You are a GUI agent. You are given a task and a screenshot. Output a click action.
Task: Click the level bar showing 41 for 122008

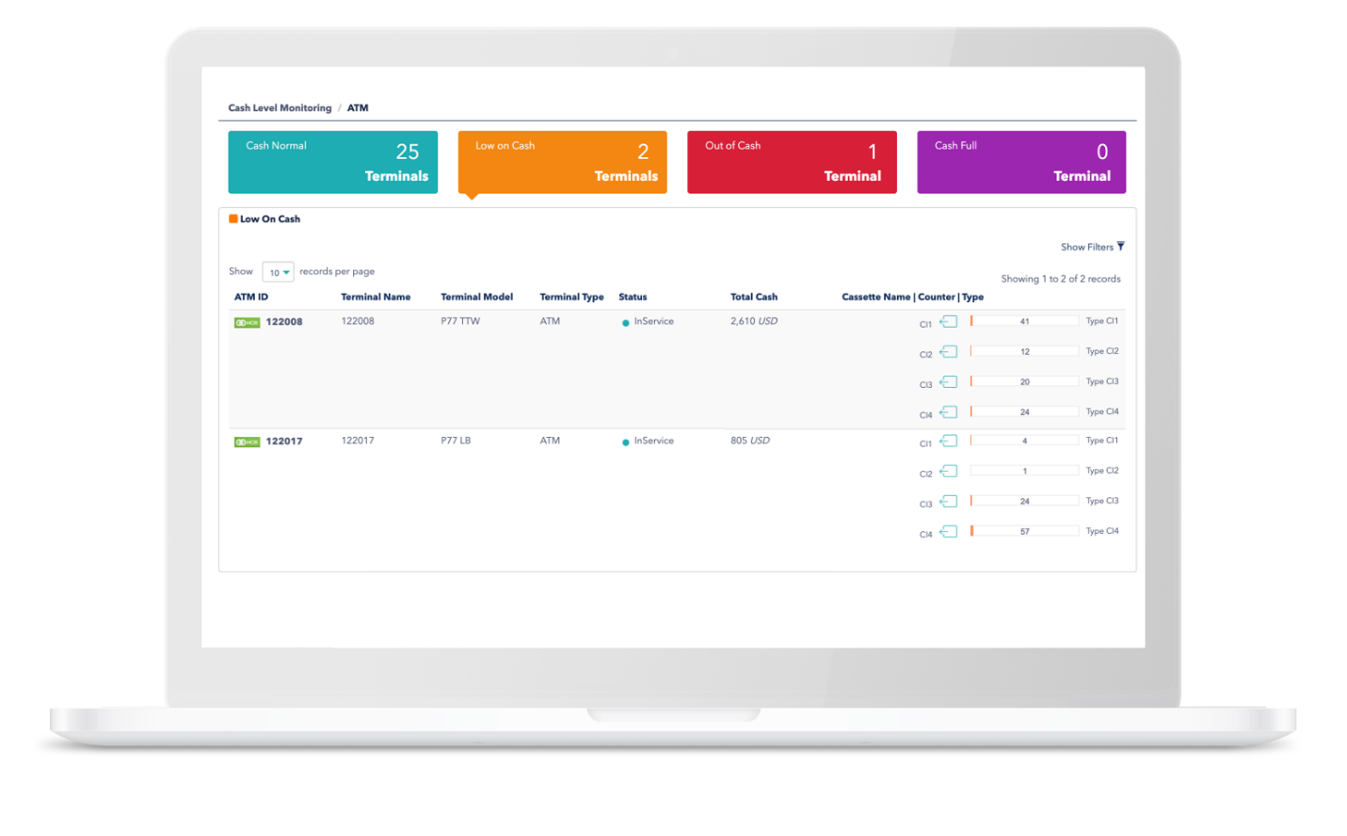pos(1025,322)
